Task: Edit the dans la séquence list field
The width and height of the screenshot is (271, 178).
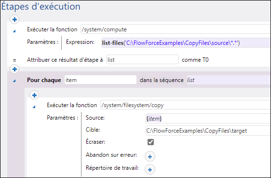Action: point(229,80)
